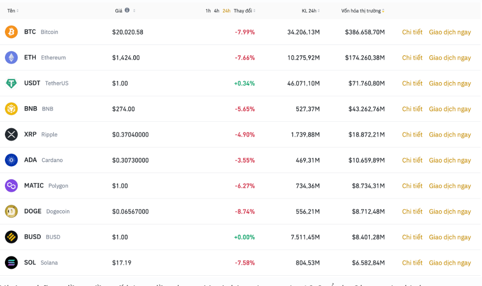Viewport: 482px width, 286px height.
Task: Sort by KL 24h volume
Action: coord(311,11)
